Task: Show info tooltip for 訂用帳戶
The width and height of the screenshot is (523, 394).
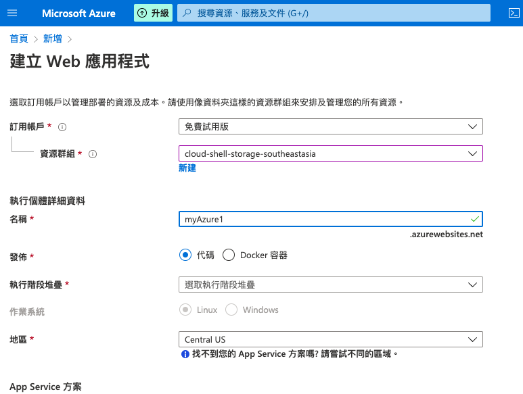Action: pyautogui.click(x=62, y=127)
